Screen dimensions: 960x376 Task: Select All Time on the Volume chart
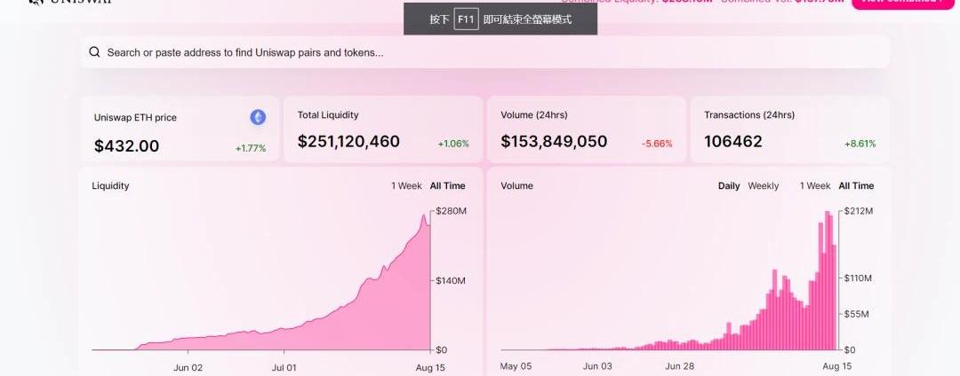click(856, 186)
